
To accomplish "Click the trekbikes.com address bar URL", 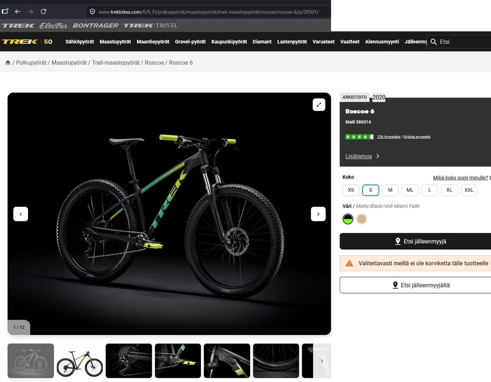I will click(209, 12).
